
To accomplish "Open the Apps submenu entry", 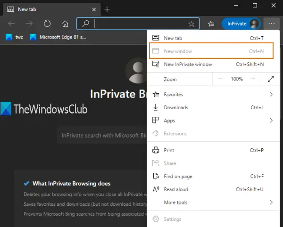I will (x=213, y=121).
